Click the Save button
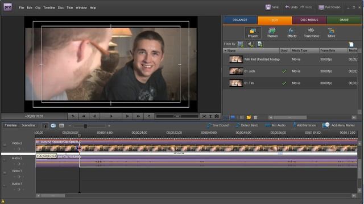 click(272, 7)
